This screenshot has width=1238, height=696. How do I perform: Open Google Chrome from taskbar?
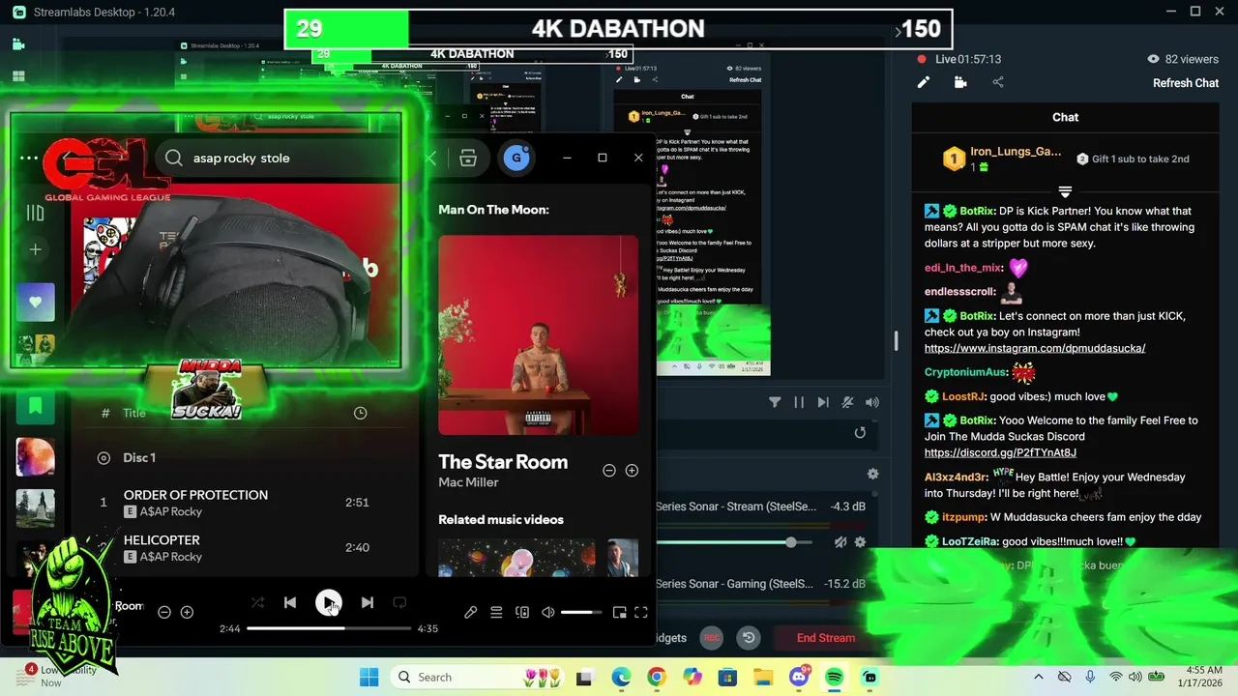pyautogui.click(x=657, y=677)
